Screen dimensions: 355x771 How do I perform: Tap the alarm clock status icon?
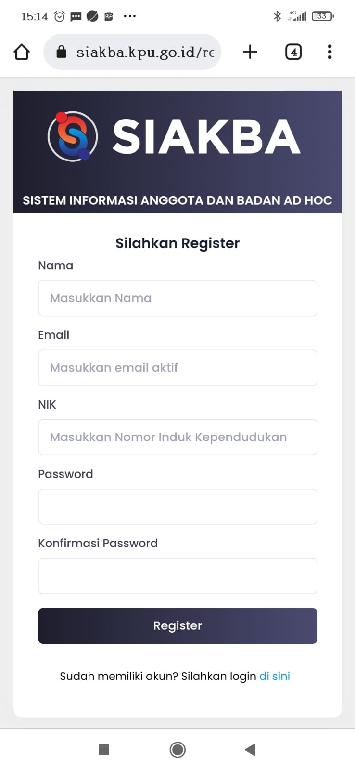[60, 16]
